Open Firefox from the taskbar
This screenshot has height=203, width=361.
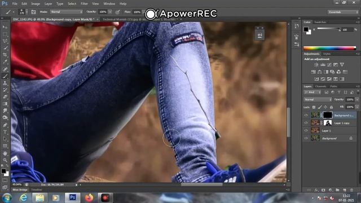[x=89, y=198]
